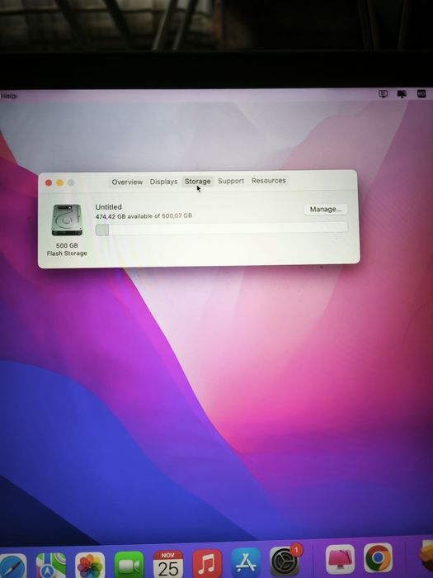The image size is (433, 578).
Task: Click the input source menu bar icon
Action: tap(421, 94)
